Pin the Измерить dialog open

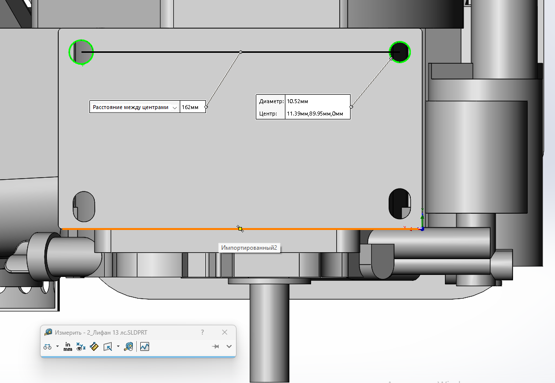click(x=215, y=347)
